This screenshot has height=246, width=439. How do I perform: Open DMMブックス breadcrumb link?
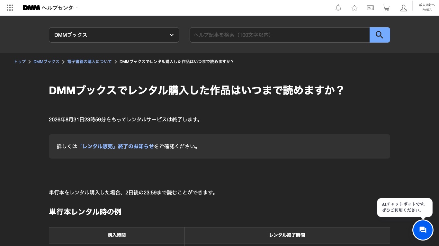(46, 61)
